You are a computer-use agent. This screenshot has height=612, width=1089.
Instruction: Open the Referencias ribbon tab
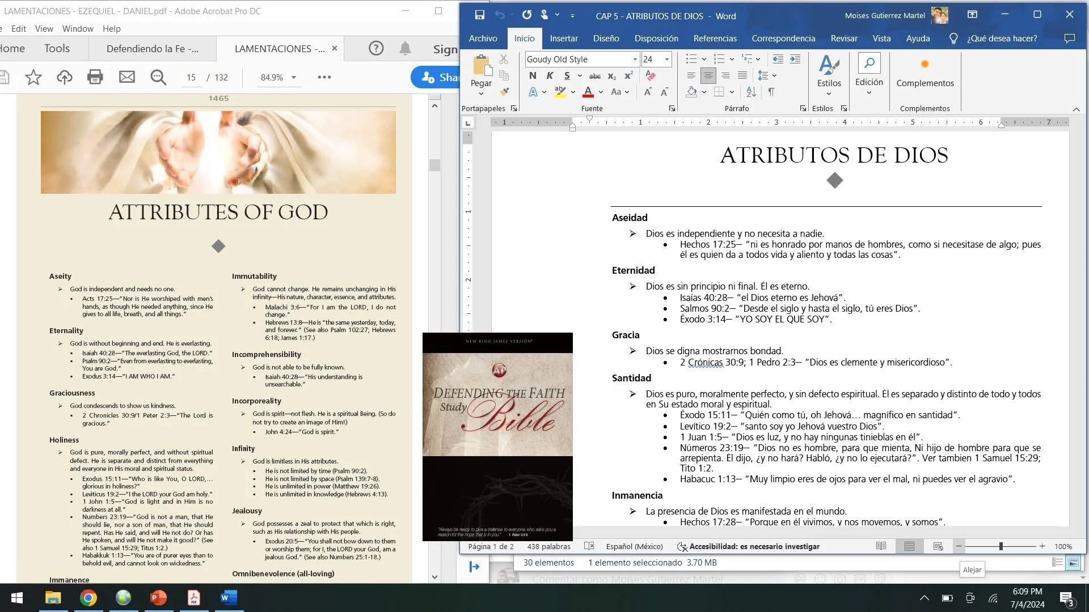[x=715, y=38]
